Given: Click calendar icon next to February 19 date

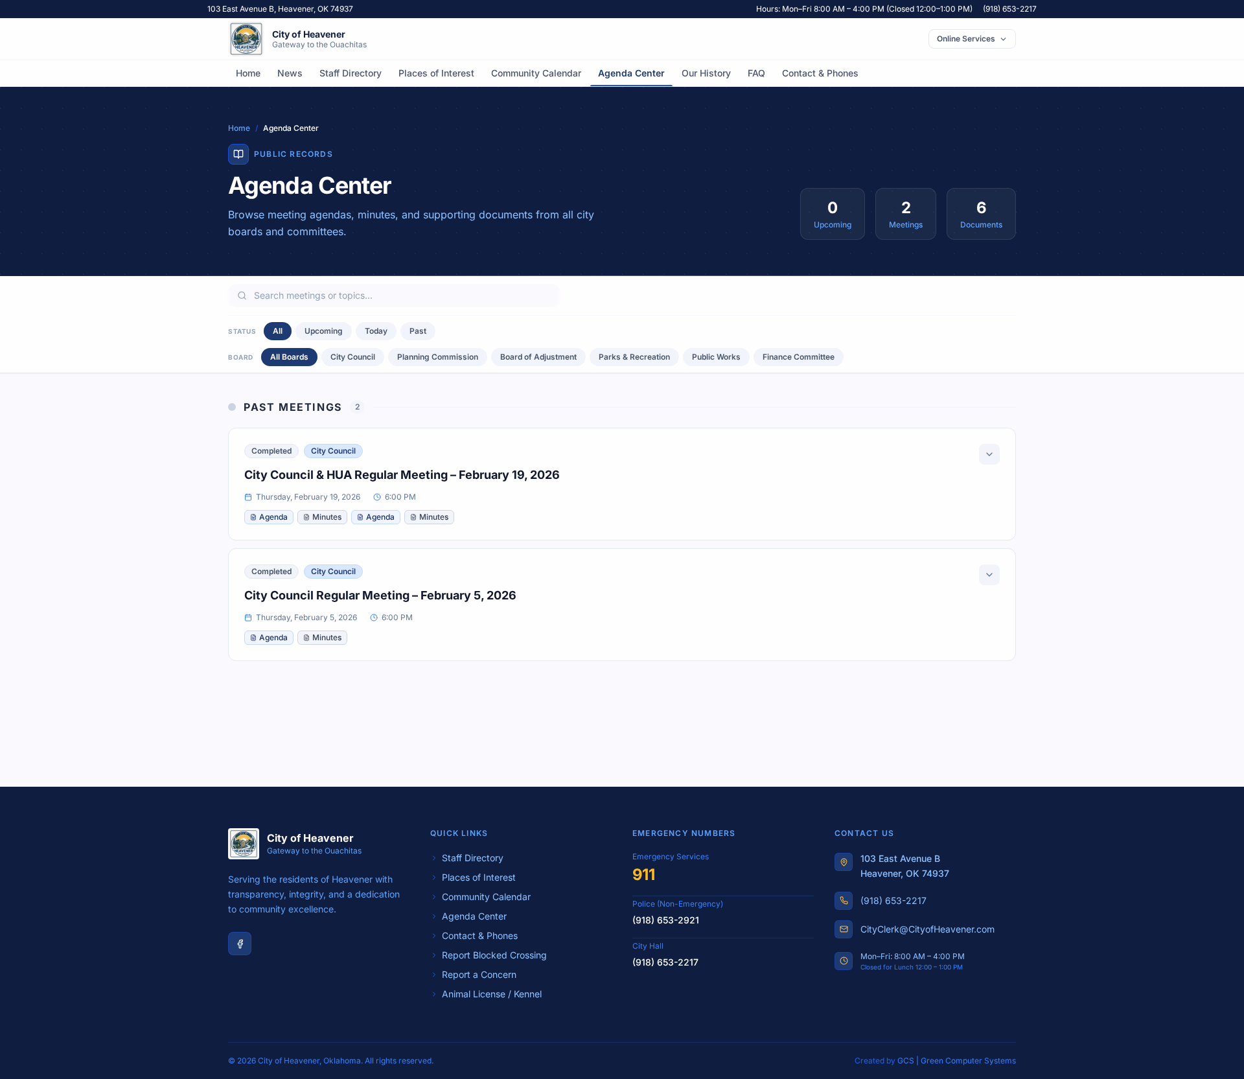Looking at the screenshot, I should 248,497.
